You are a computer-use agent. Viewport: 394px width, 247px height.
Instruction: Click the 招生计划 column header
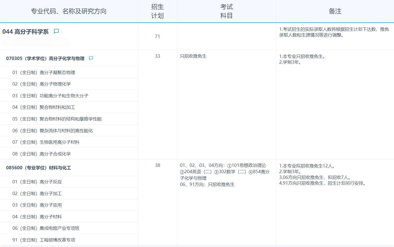coord(157,11)
